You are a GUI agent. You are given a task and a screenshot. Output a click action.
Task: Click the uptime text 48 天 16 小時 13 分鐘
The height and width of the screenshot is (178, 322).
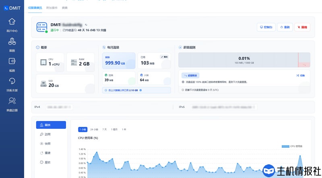click(92, 30)
